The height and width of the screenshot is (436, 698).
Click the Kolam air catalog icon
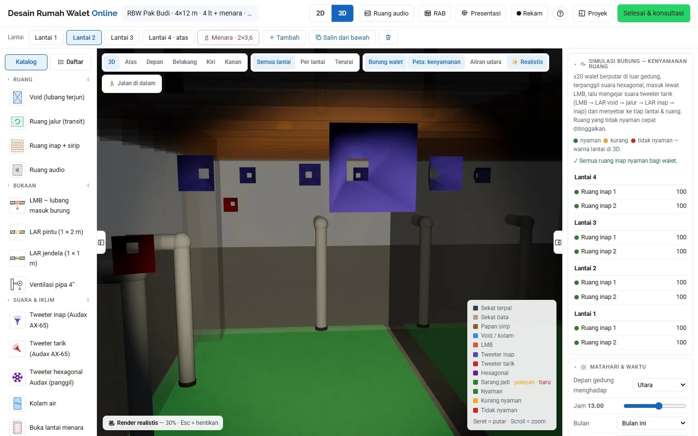(17, 404)
